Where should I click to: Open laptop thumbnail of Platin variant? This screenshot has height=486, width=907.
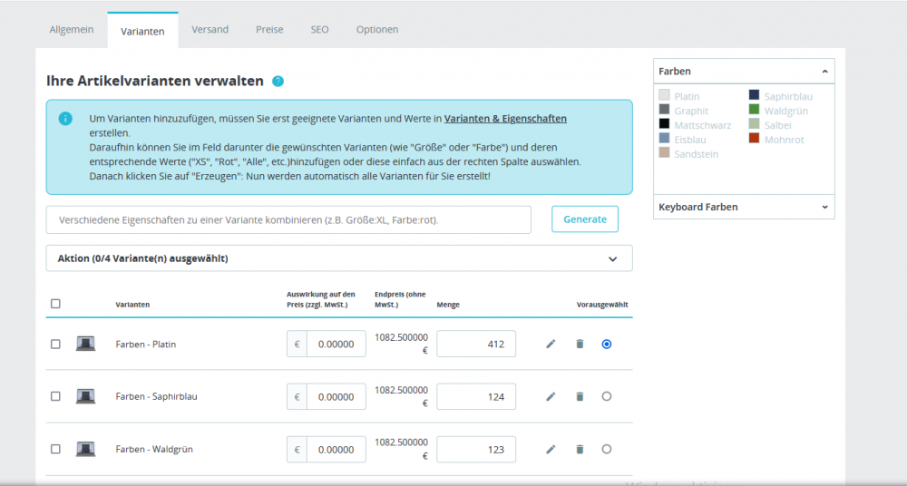[x=85, y=344]
